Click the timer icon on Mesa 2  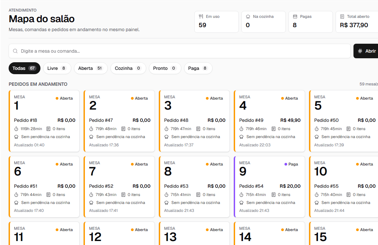point(91,129)
